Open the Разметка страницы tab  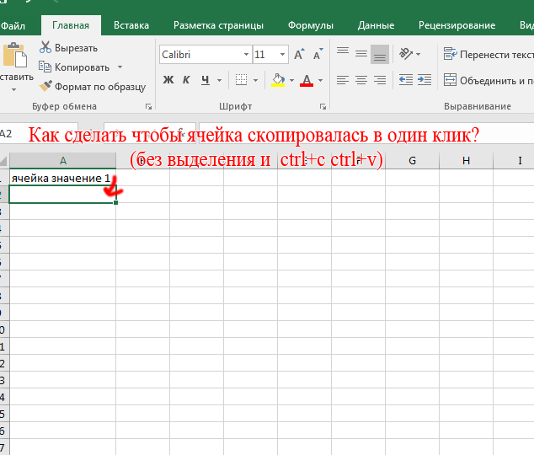pyautogui.click(x=218, y=25)
